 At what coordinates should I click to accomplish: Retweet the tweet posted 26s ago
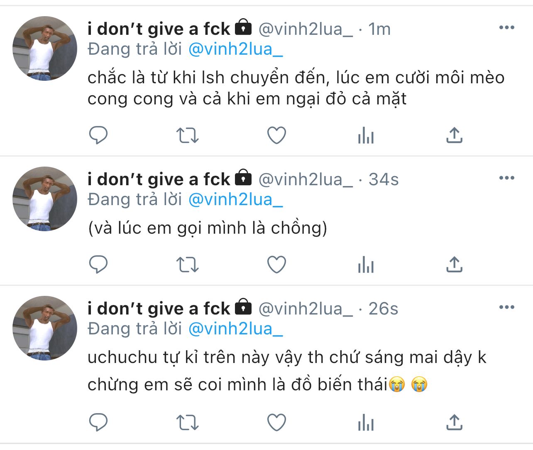pyautogui.click(x=188, y=423)
